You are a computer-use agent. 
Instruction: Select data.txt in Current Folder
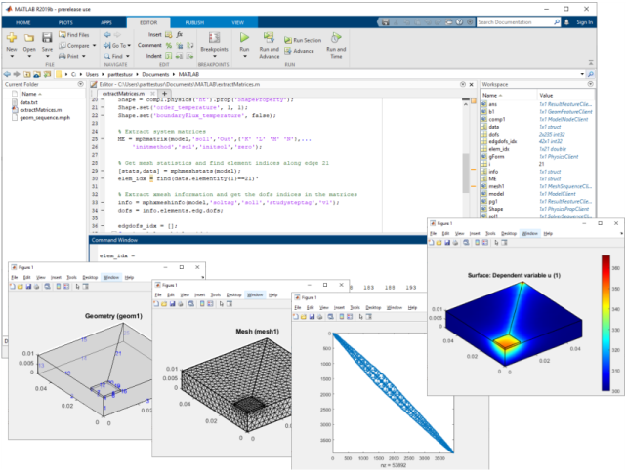tap(28, 102)
